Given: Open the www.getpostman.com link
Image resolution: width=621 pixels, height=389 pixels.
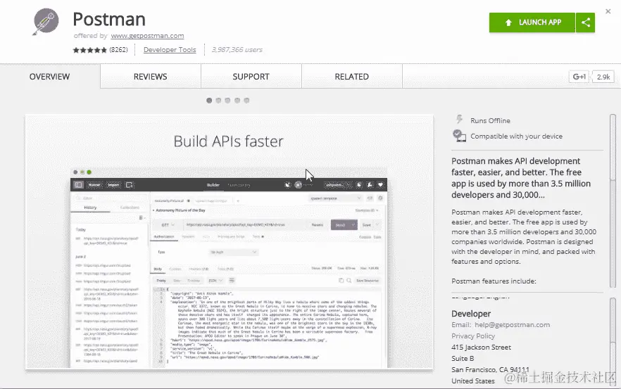Looking at the screenshot, I should (x=147, y=36).
